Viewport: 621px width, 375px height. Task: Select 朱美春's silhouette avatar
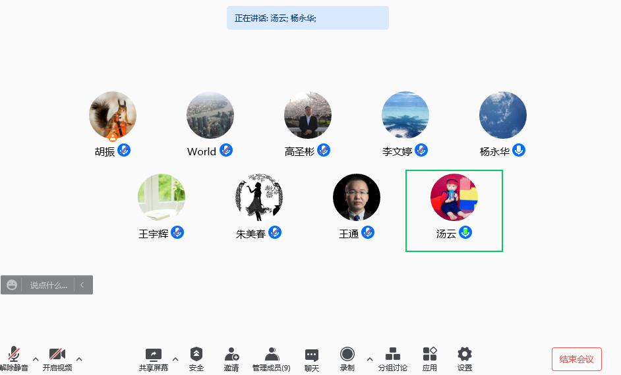(259, 197)
